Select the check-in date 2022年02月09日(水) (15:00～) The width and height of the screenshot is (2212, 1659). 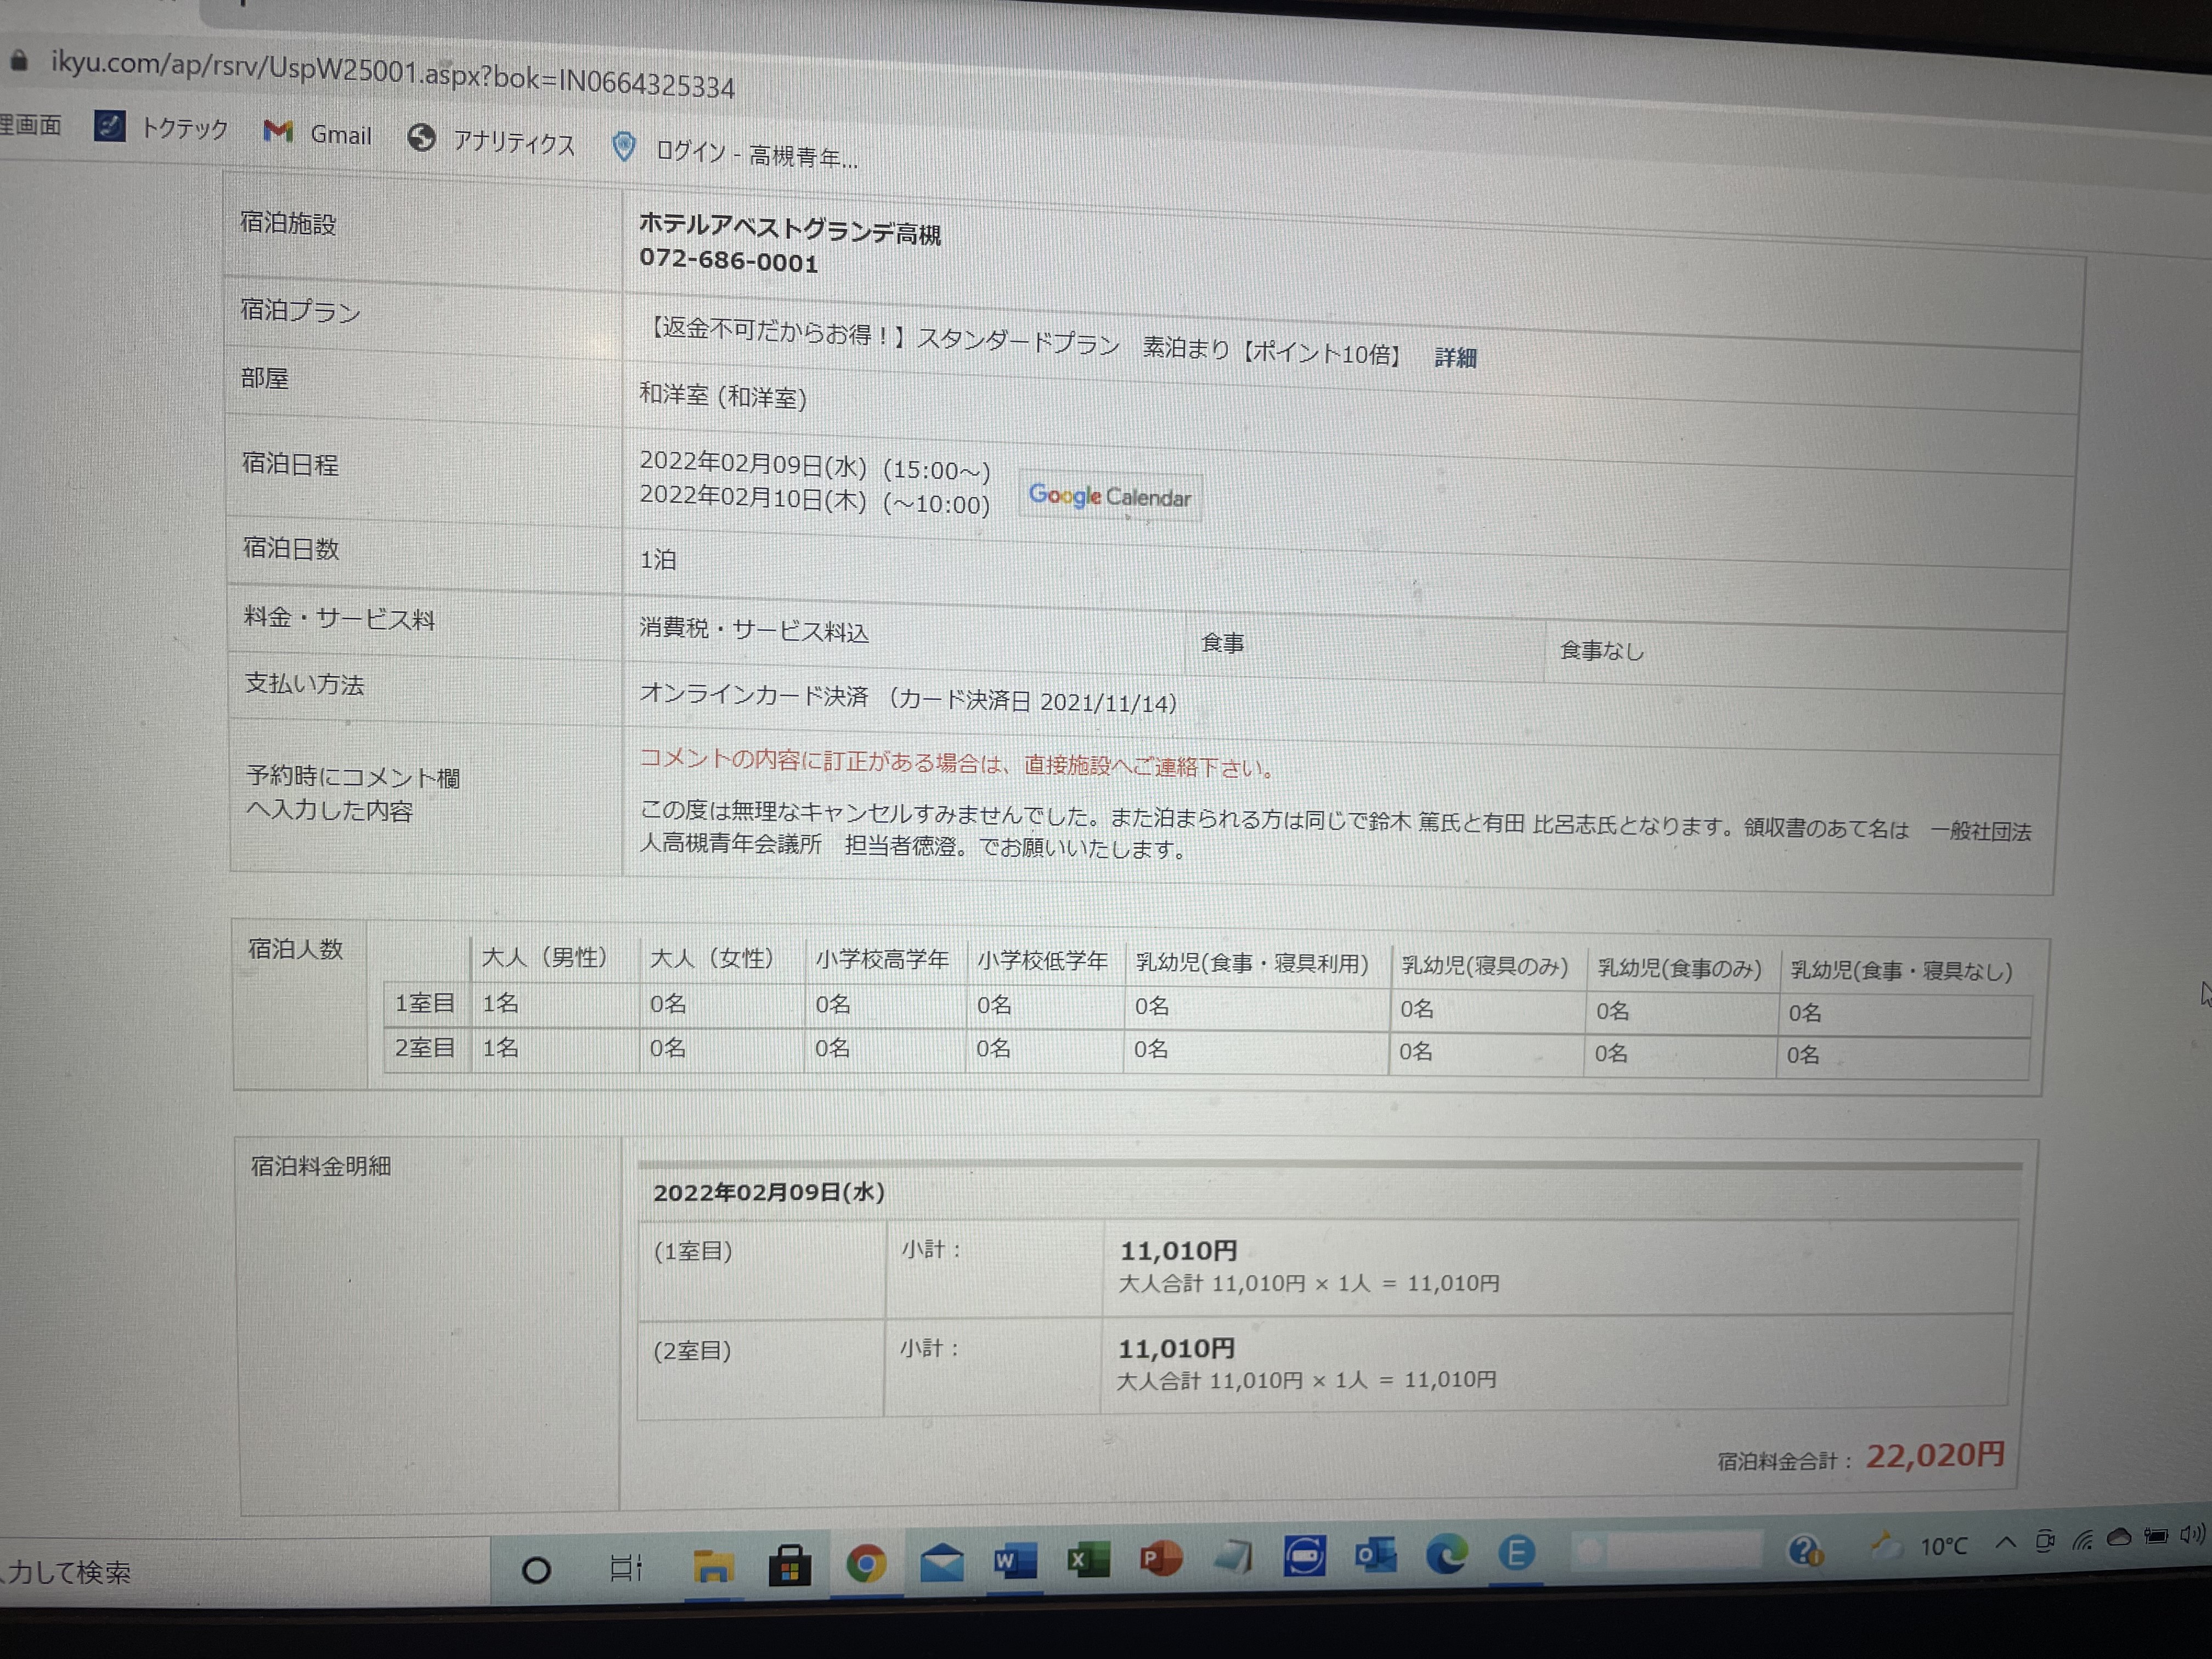pos(815,465)
